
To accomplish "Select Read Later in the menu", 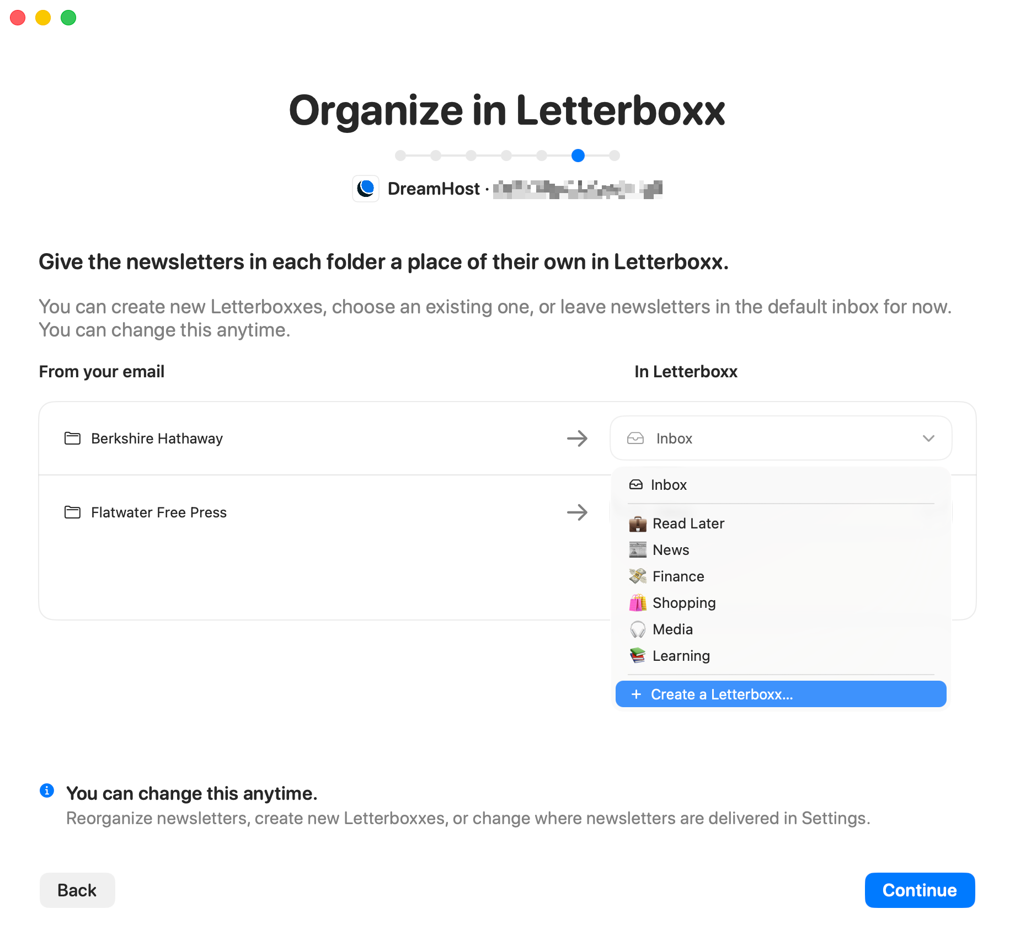I will click(x=781, y=523).
